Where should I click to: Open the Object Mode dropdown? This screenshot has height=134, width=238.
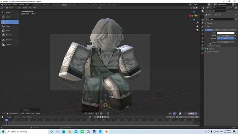(13, 114)
